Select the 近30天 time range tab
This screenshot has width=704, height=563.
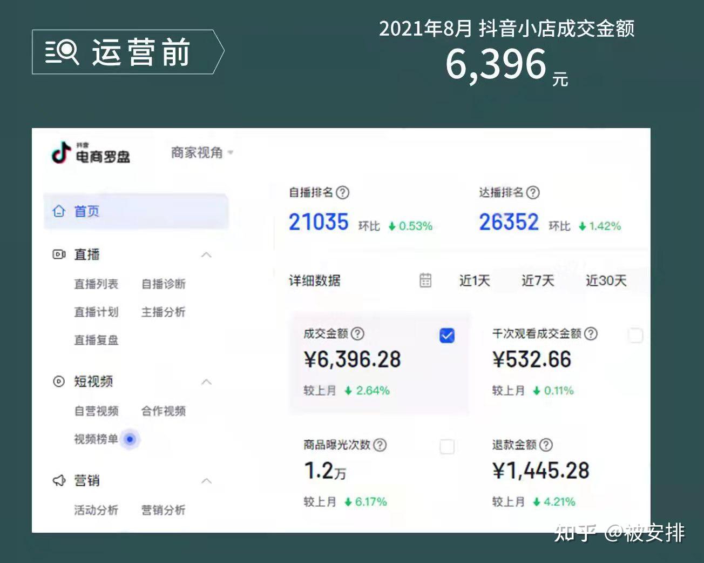606,281
